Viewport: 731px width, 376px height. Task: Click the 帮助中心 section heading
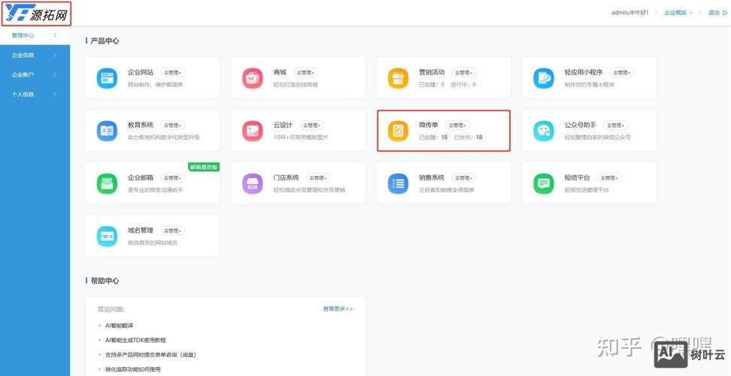tap(105, 280)
